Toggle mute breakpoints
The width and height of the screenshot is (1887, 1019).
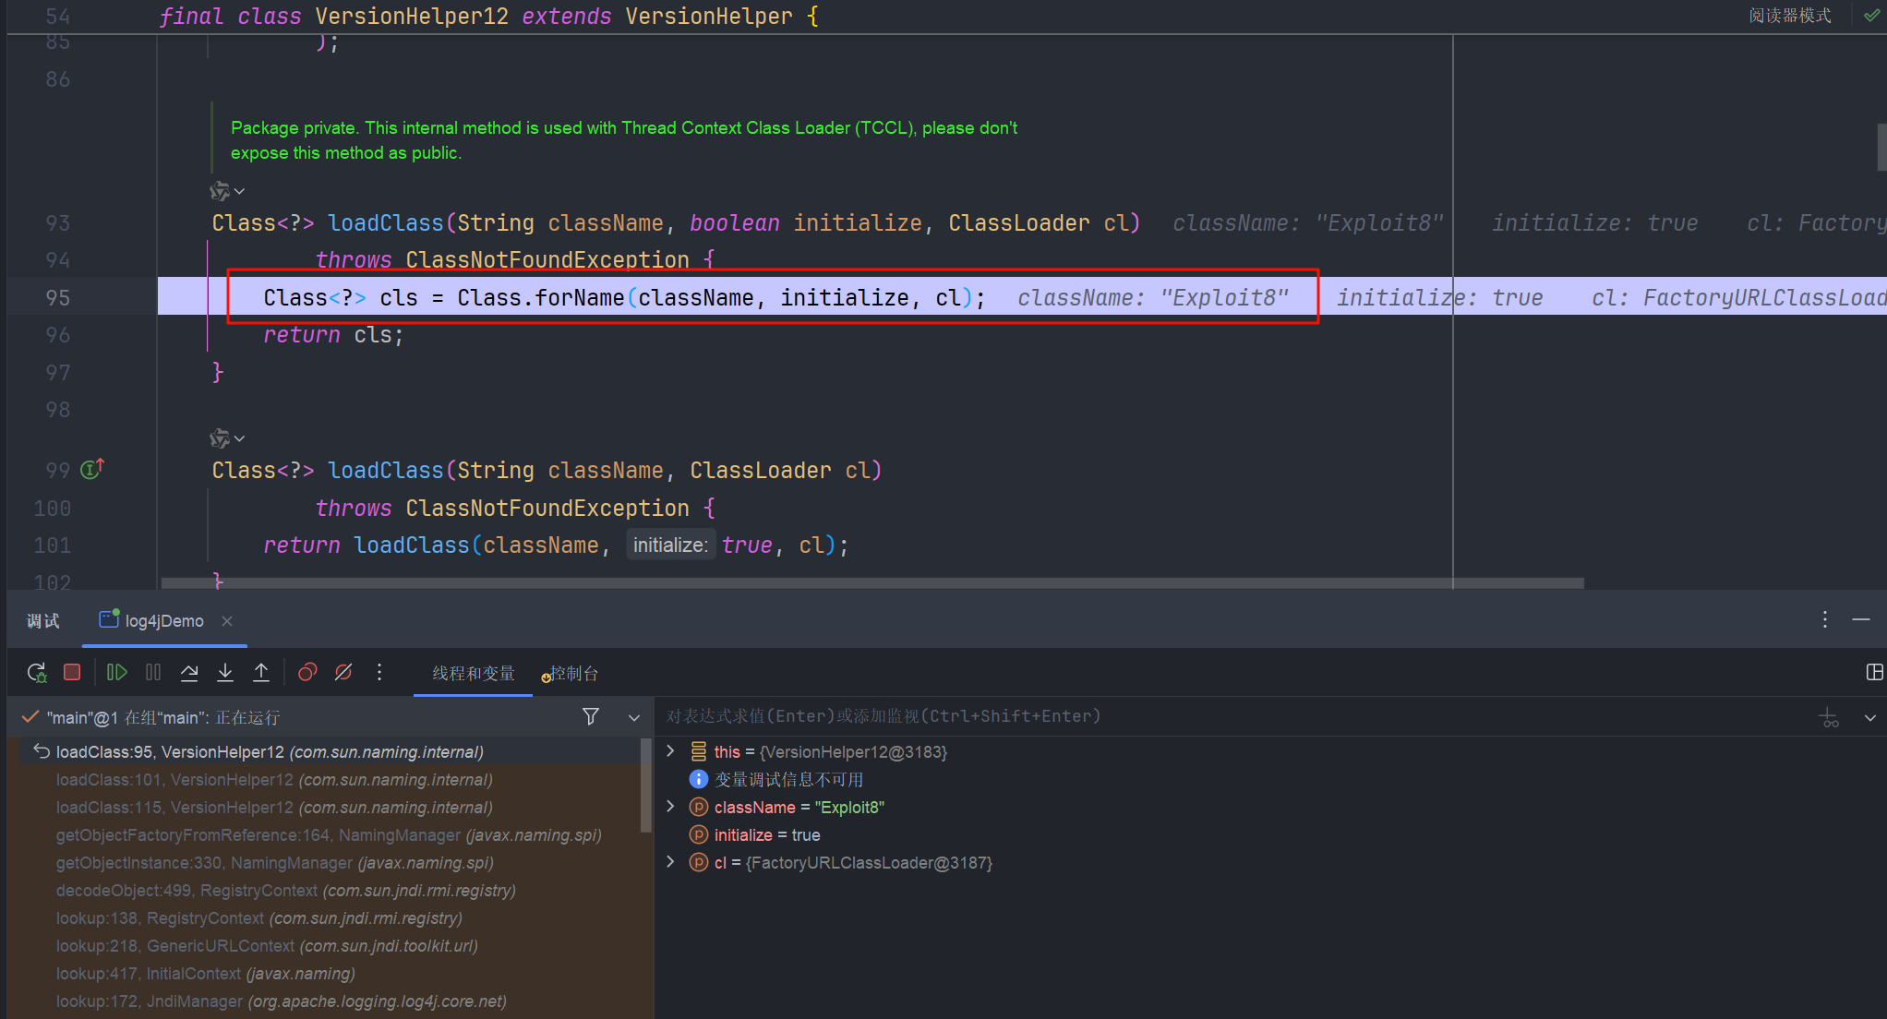tap(343, 673)
